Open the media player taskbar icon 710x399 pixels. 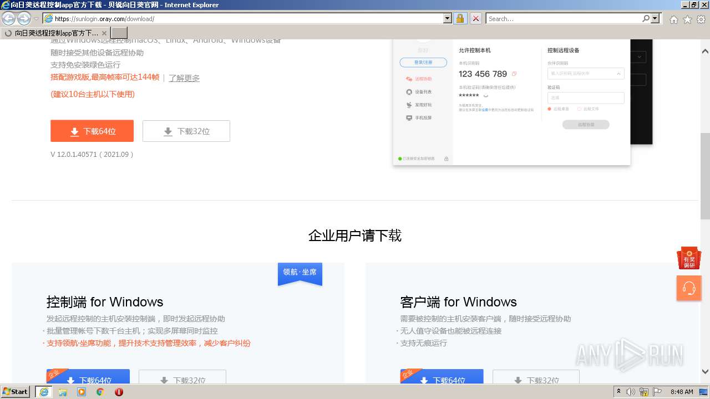click(x=82, y=392)
